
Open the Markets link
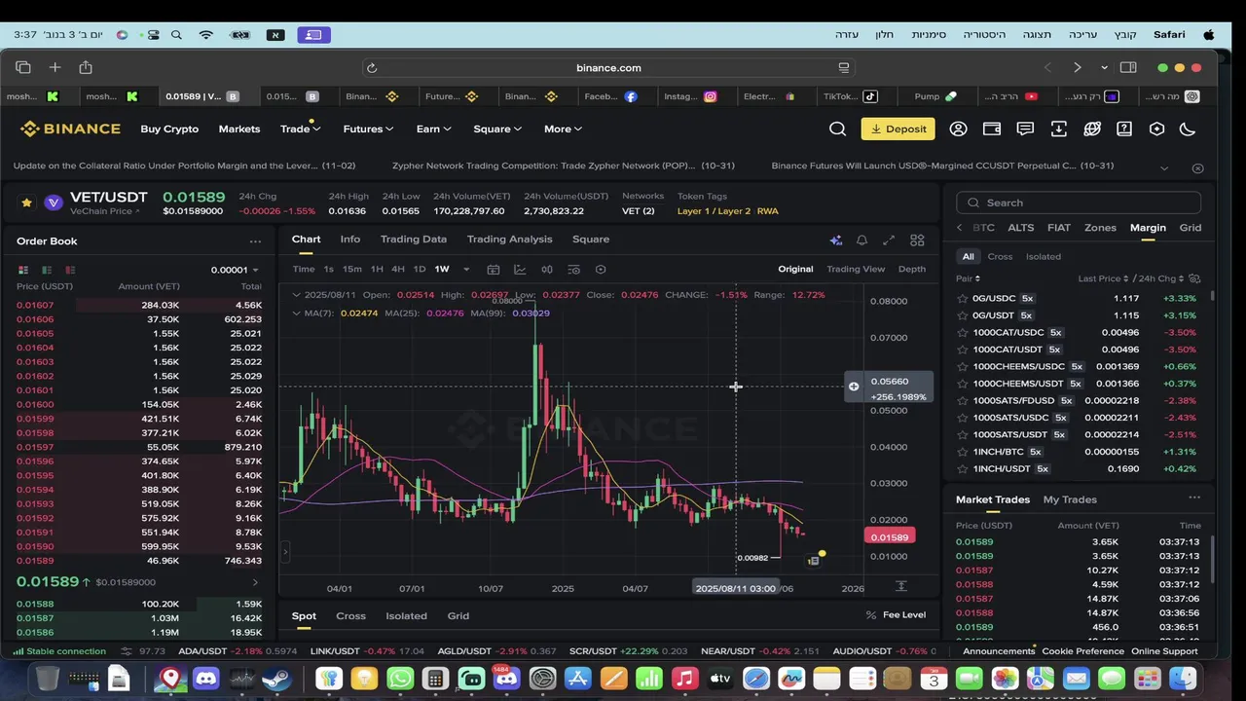[x=239, y=129]
